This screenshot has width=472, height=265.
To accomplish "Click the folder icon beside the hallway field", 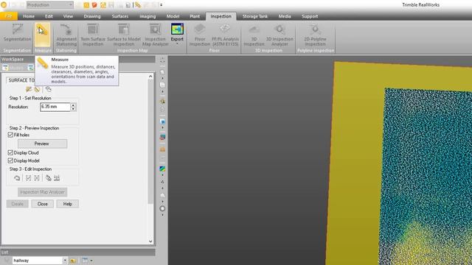I will pyautogui.click(x=73, y=261).
